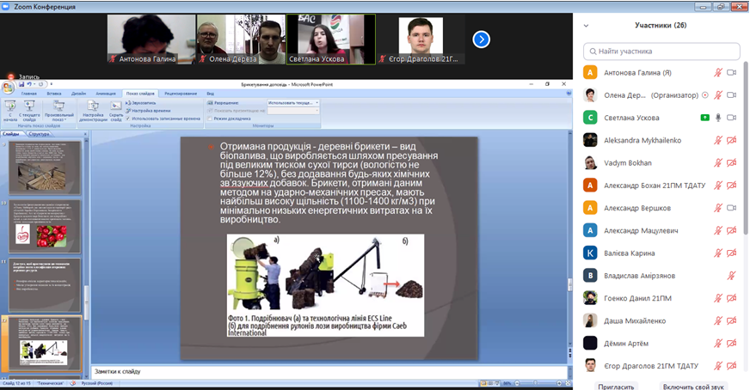Screen dimensions: 750x390
Task: Collapse the Участники panel chevron
Action: pos(586,26)
